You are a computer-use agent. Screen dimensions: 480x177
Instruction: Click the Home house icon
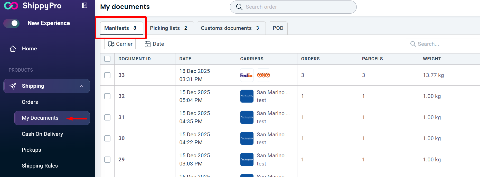tap(13, 49)
